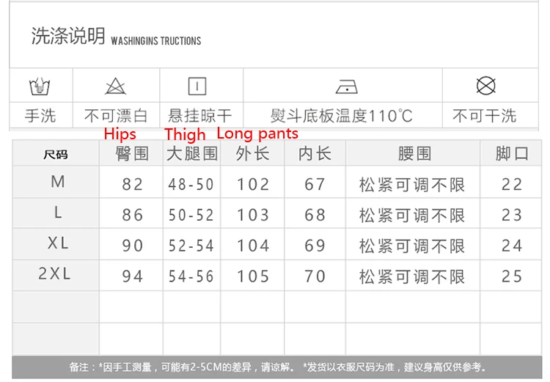Image resolution: width=550 pixels, height=382 pixels.
Task: Click inner length value 70
Action: point(315,276)
